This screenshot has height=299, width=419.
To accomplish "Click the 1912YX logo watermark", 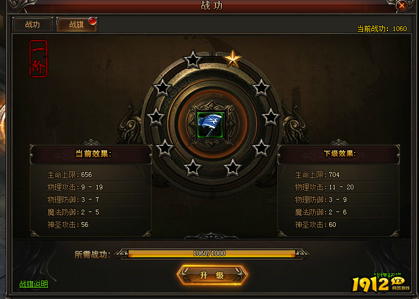I will pos(380,284).
